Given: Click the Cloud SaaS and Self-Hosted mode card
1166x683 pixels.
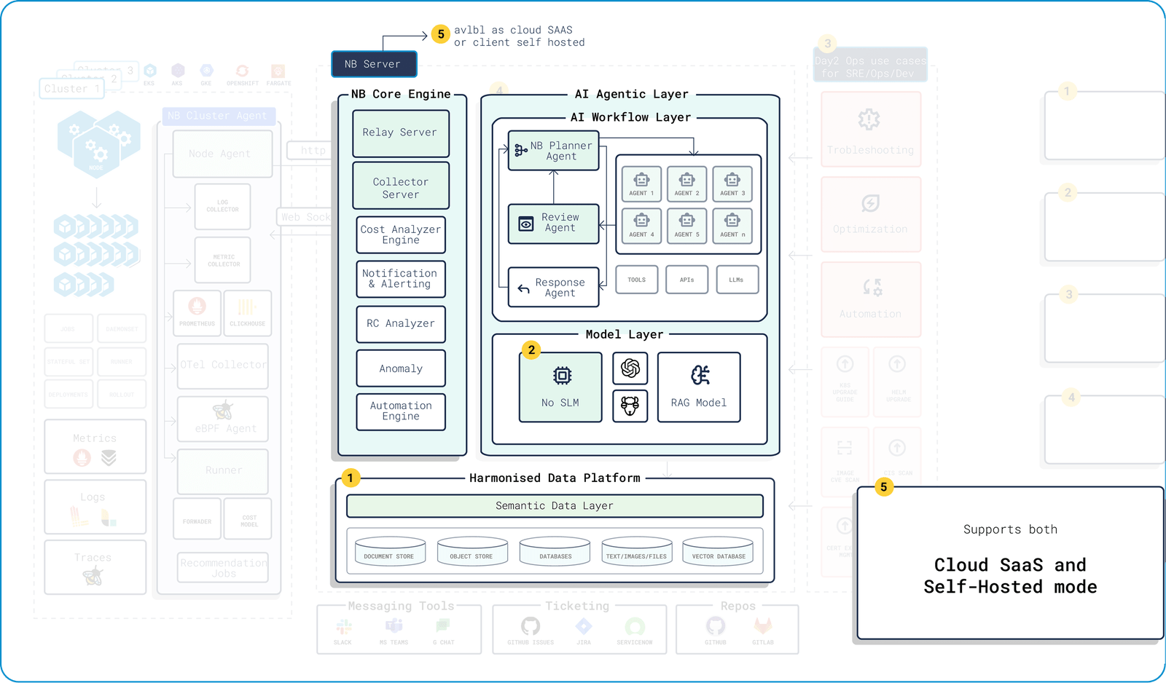Looking at the screenshot, I should point(1010,563).
